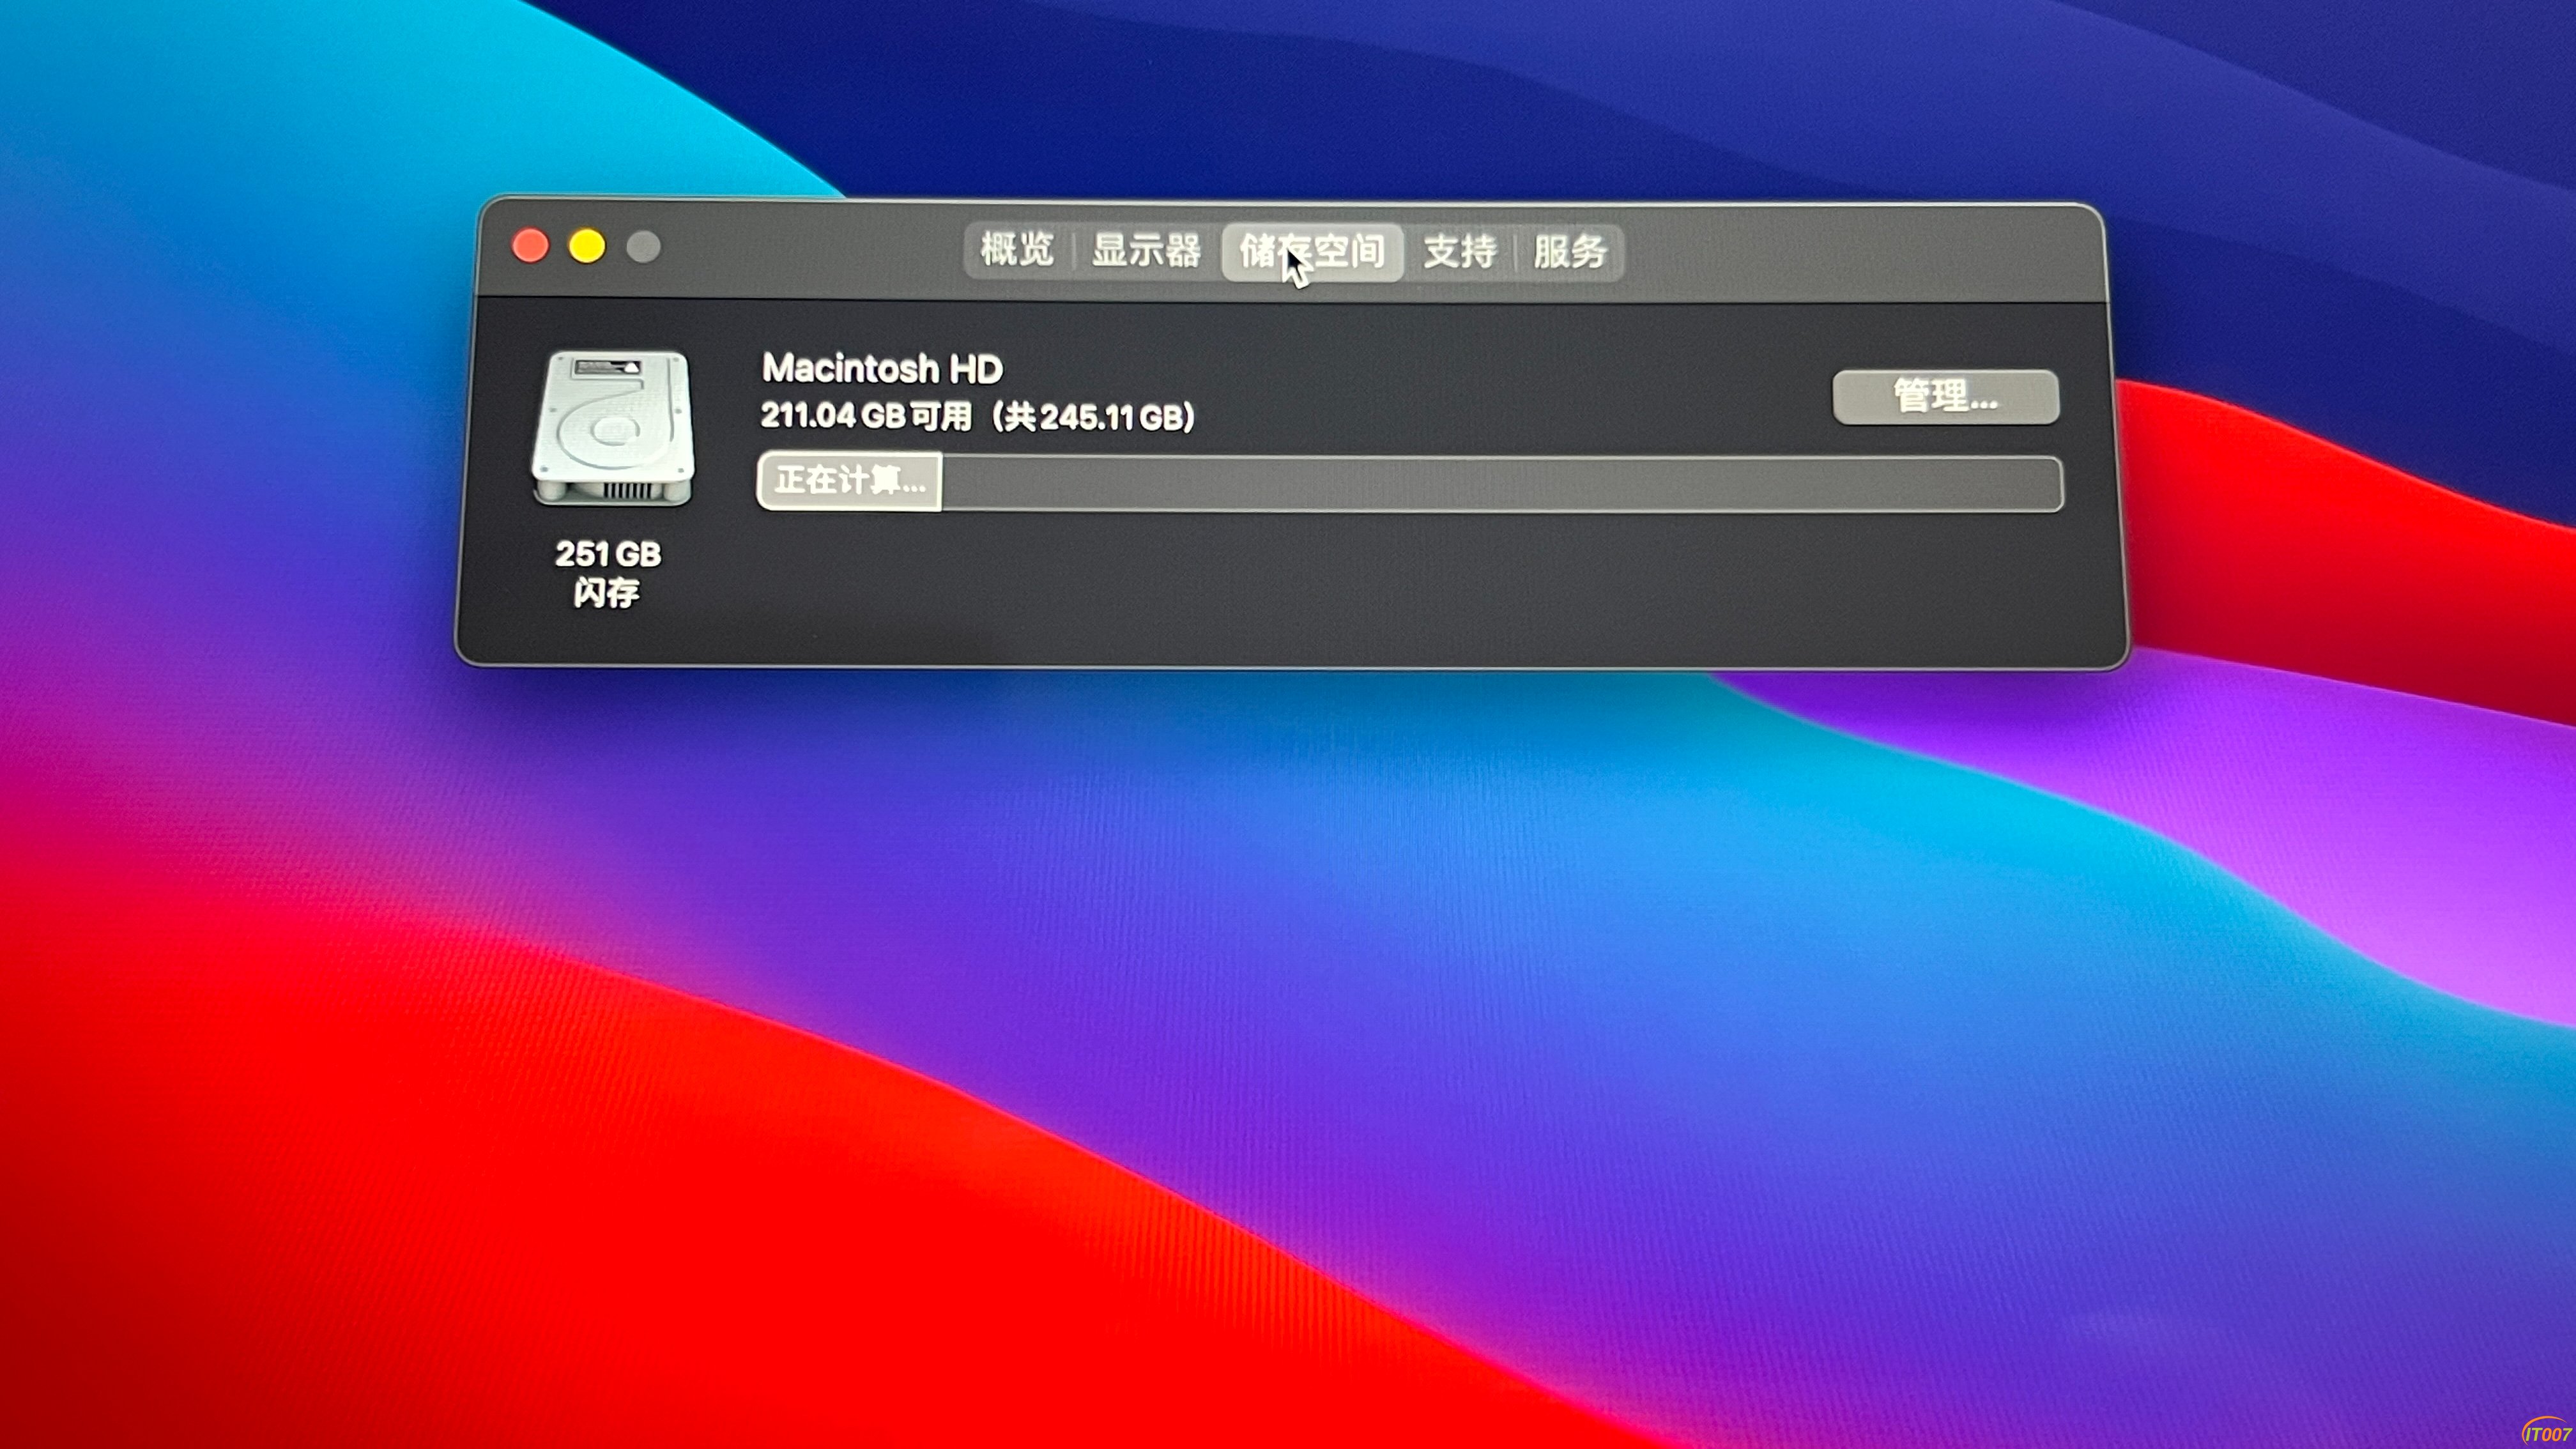Screen dimensions: 2576x1449
Task: Click the greyed-out zoom window button
Action: (643, 247)
